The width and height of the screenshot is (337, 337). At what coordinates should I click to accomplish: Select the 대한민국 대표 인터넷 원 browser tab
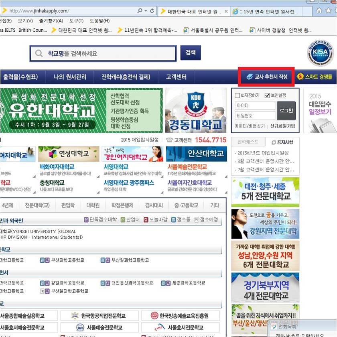pos(194,11)
